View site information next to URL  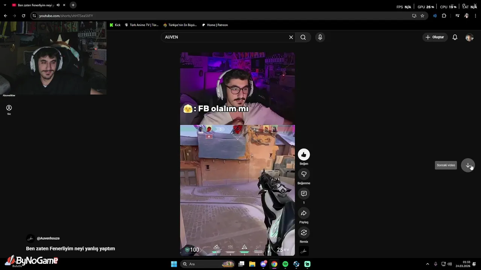click(34, 16)
